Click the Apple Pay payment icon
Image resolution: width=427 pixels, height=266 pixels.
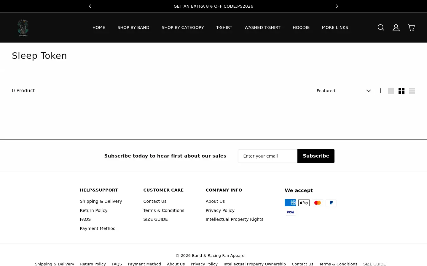(x=304, y=203)
